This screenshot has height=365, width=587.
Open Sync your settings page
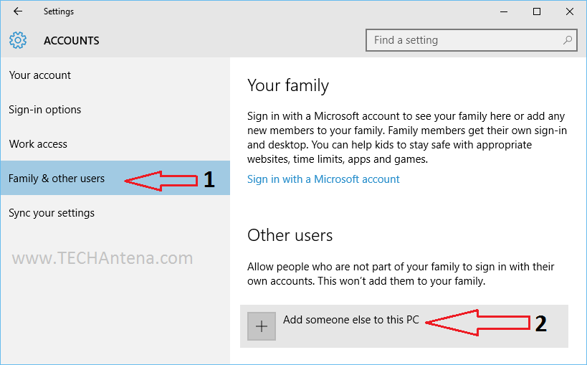115,212
